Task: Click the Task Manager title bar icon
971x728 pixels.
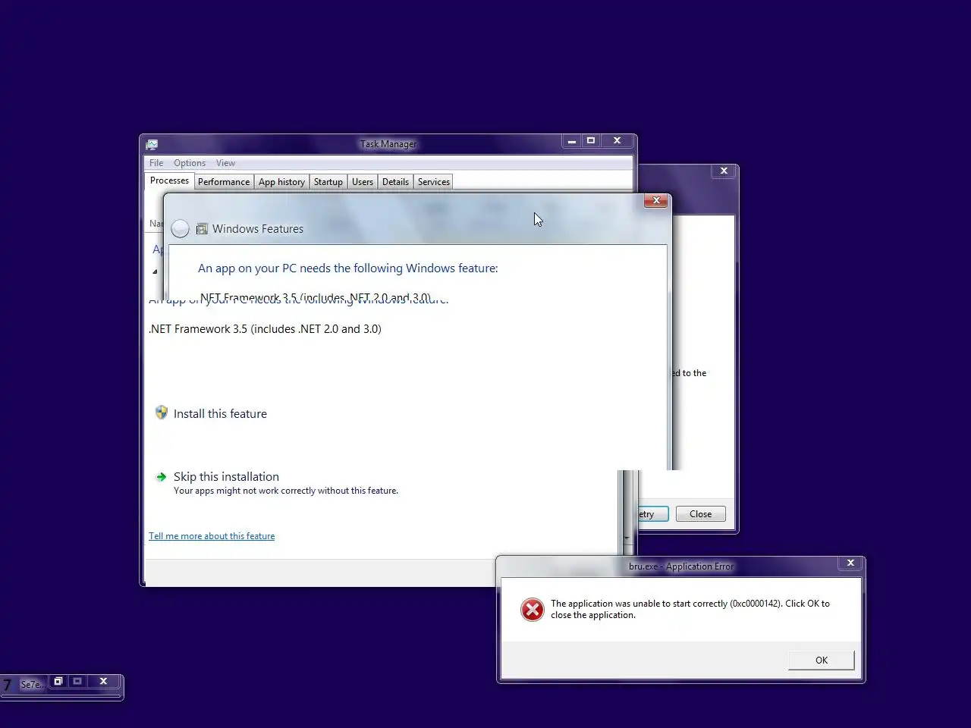Action: point(152,144)
